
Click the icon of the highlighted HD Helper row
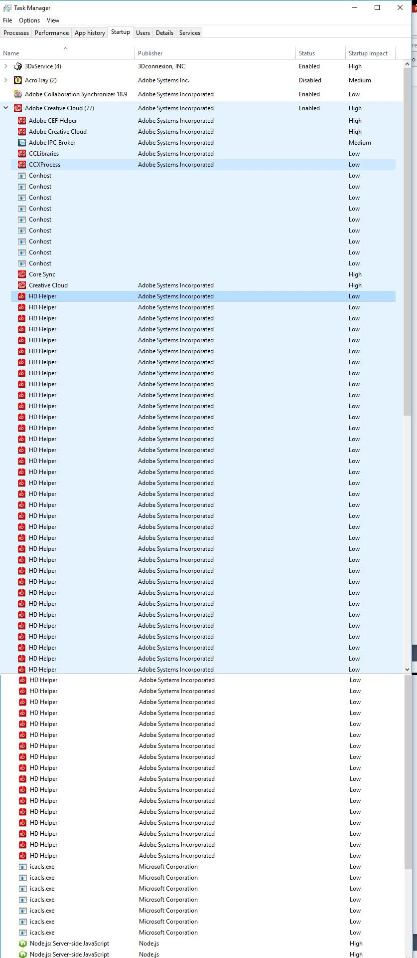[x=22, y=296]
